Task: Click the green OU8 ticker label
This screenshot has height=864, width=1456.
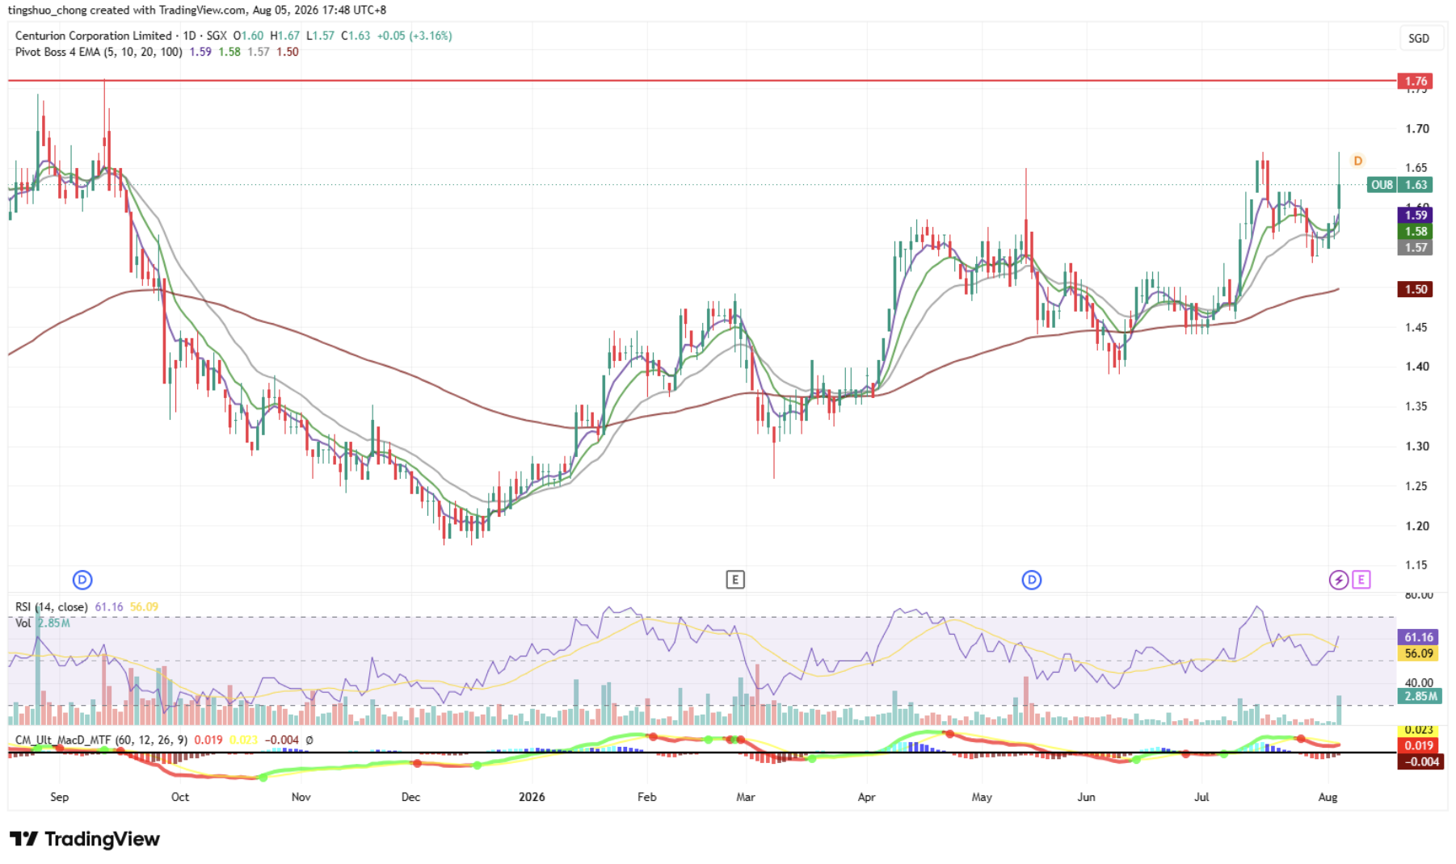Action: point(1382,185)
